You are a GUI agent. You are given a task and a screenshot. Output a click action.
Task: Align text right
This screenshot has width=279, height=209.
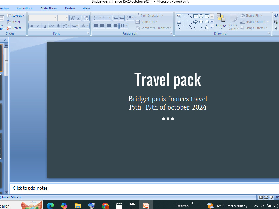(109, 26)
